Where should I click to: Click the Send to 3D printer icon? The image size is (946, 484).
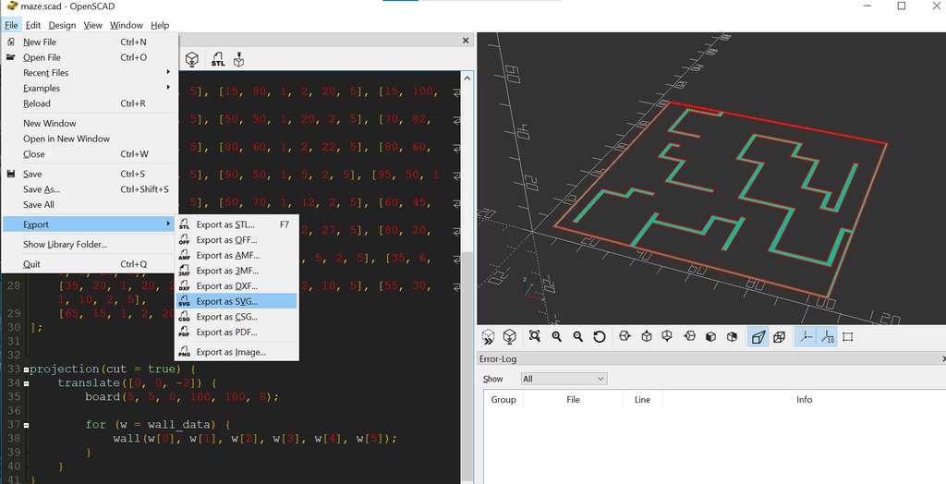[239, 59]
